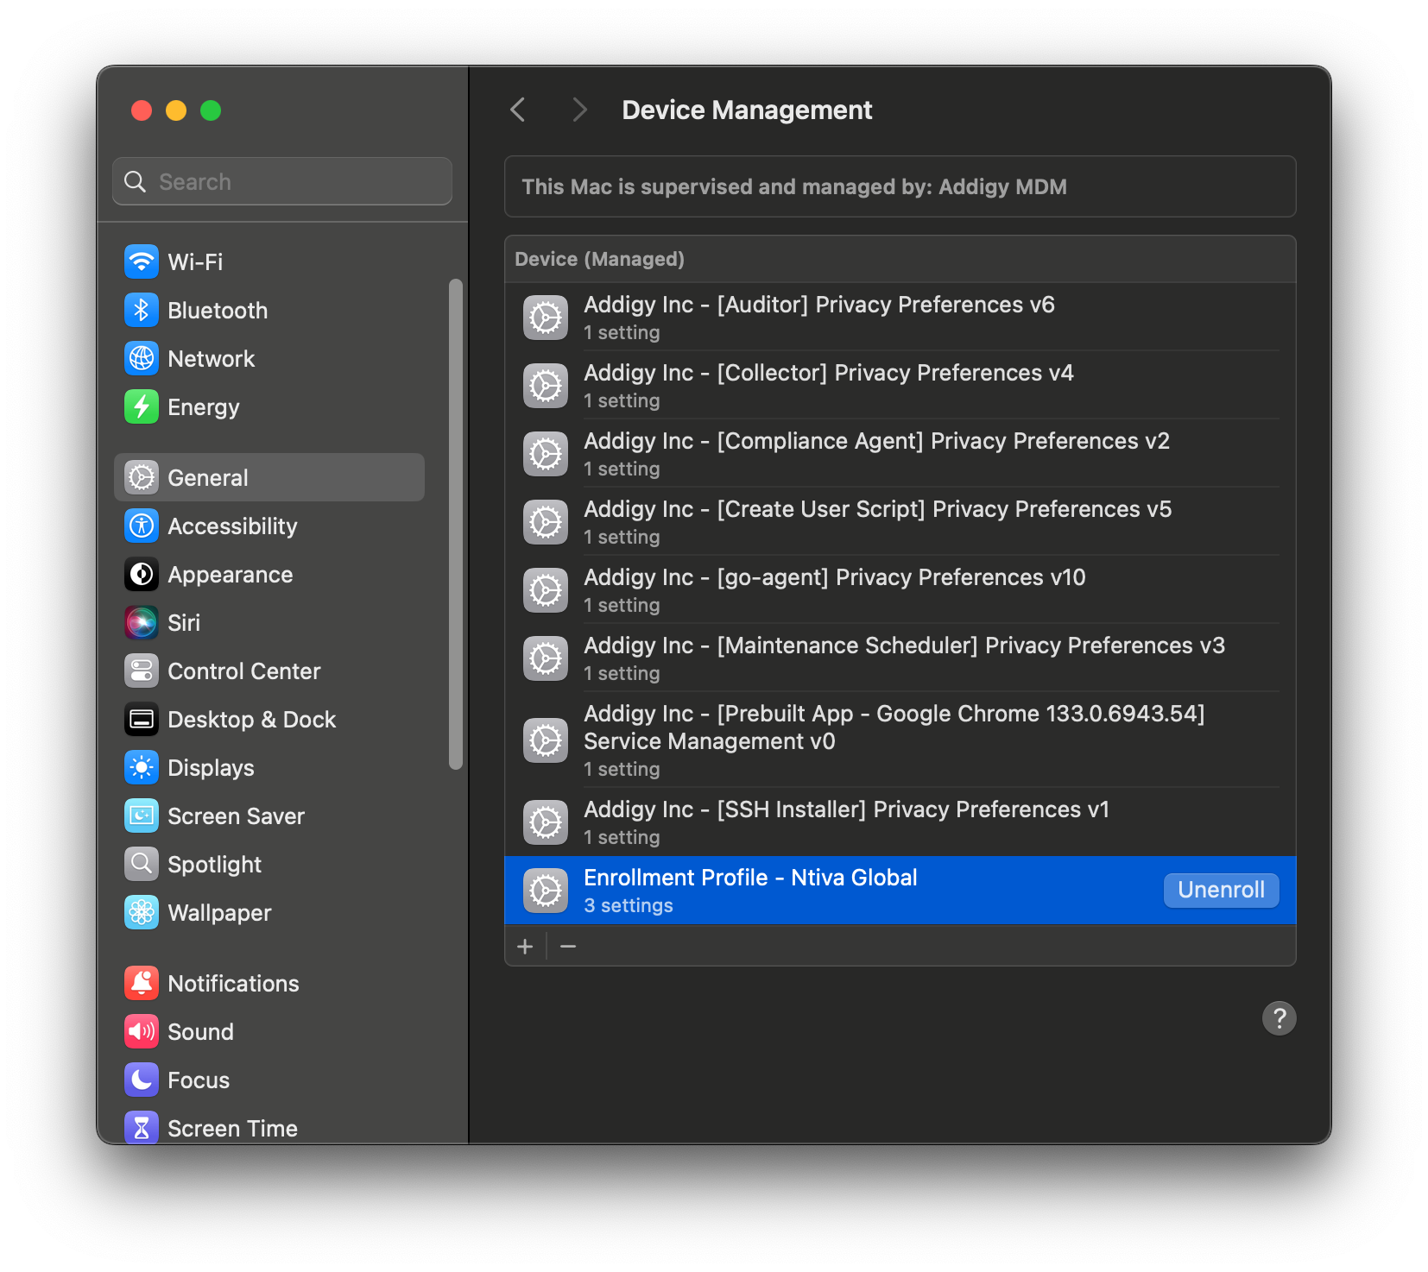Image resolution: width=1428 pixels, height=1272 pixels.
Task: Open Accessibility label in sidebar
Action: (232, 526)
